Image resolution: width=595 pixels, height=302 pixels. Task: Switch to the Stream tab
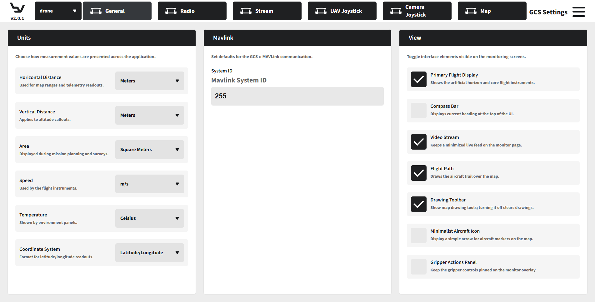click(x=267, y=11)
